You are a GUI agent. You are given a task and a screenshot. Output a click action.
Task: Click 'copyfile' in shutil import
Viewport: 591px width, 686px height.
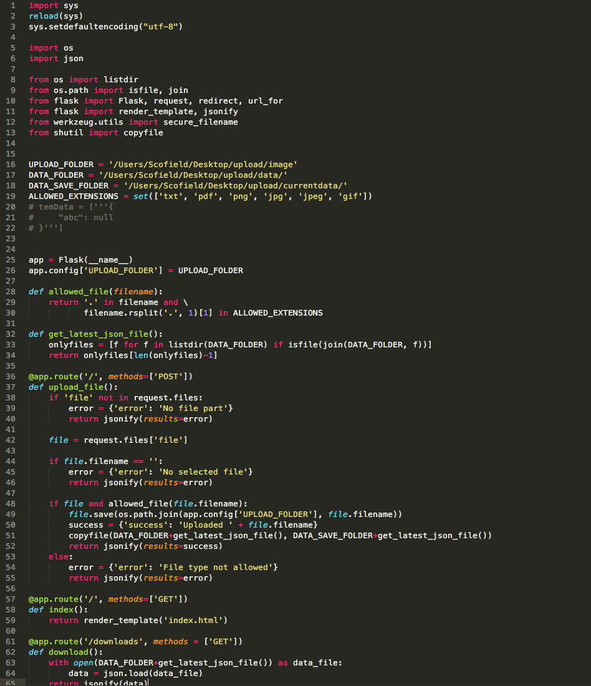(x=143, y=133)
